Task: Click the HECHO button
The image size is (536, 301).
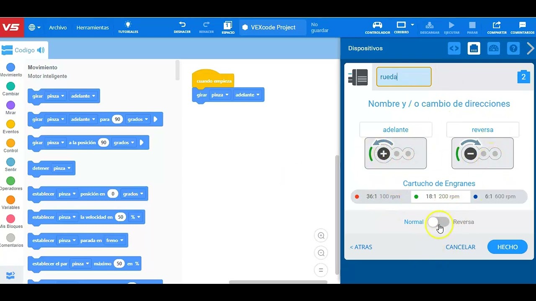Action: pos(508,247)
